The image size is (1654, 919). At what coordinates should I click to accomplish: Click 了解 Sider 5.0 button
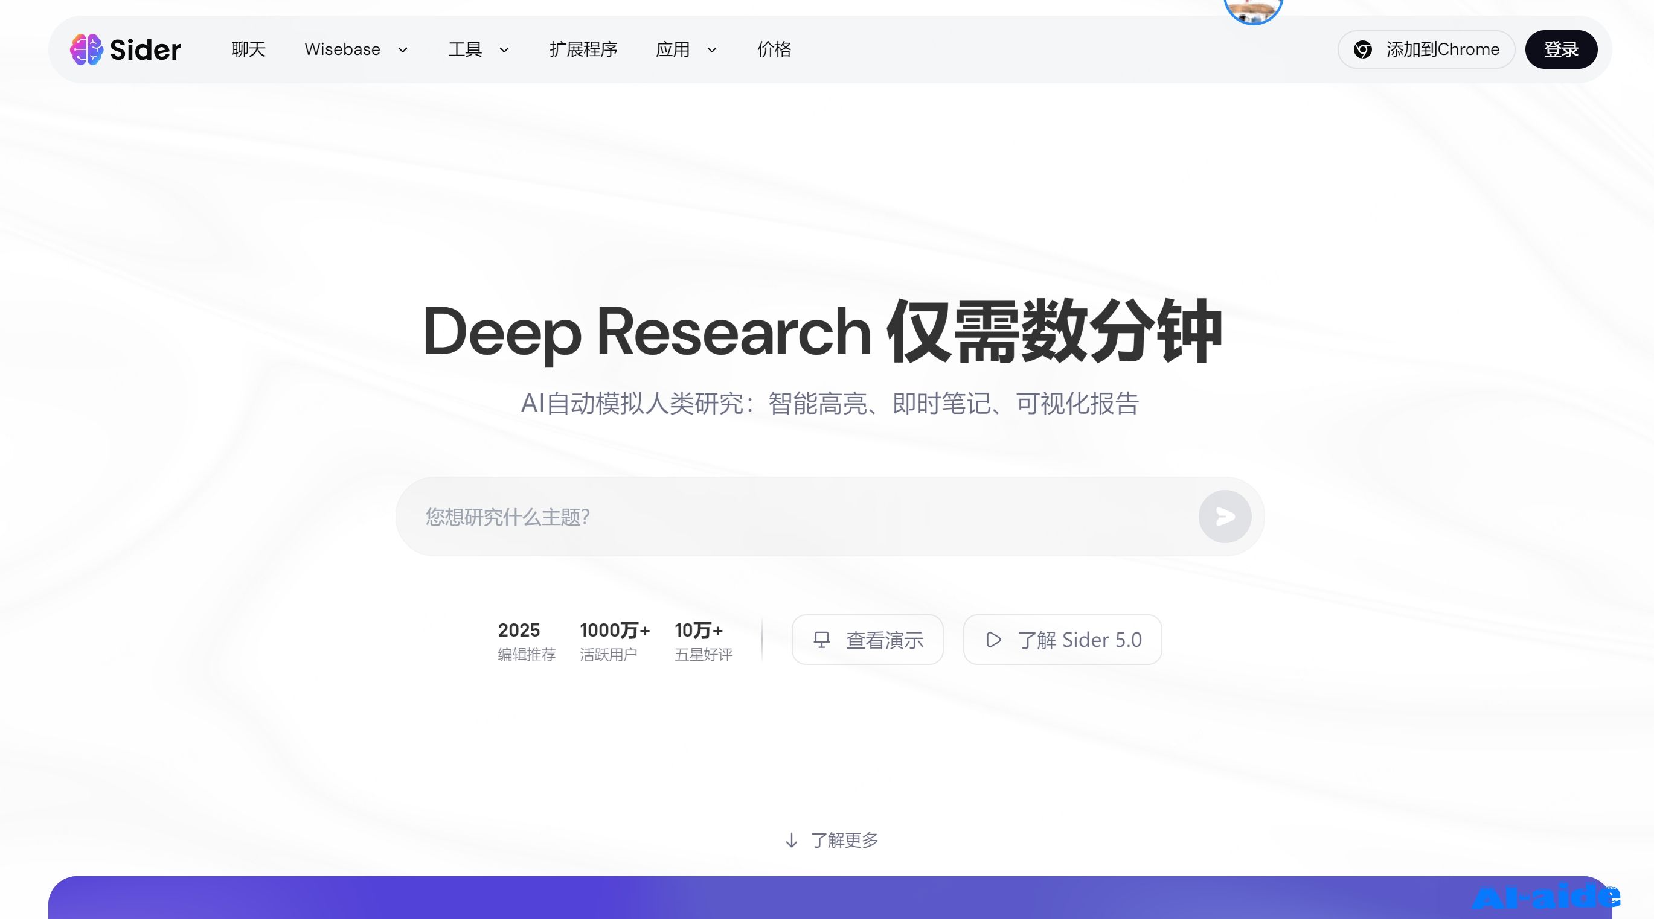click(1062, 640)
